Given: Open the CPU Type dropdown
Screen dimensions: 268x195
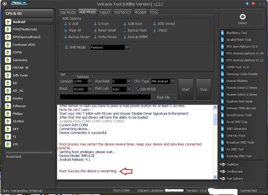Looking at the screenshot, I should (x=172, y=82).
